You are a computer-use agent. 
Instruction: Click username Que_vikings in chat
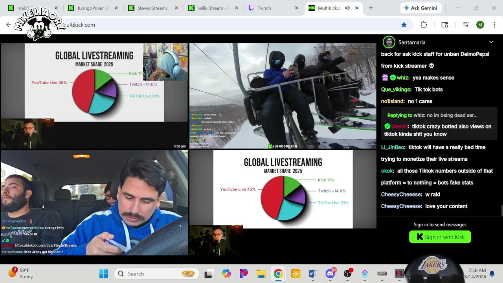pos(396,90)
